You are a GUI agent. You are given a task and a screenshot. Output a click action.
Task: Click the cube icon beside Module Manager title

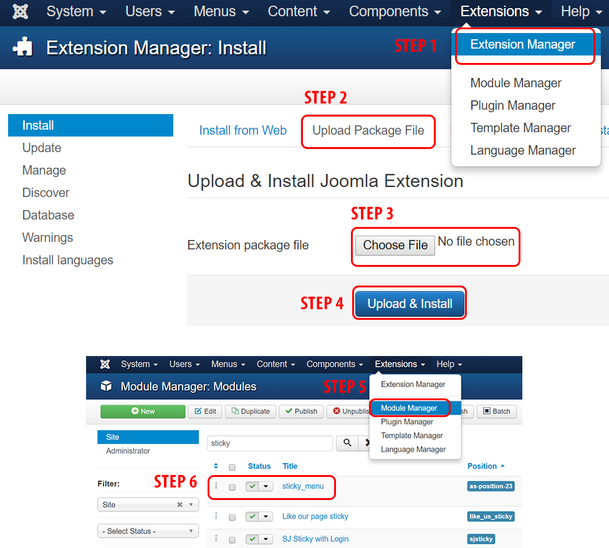pyautogui.click(x=107, y=387)
